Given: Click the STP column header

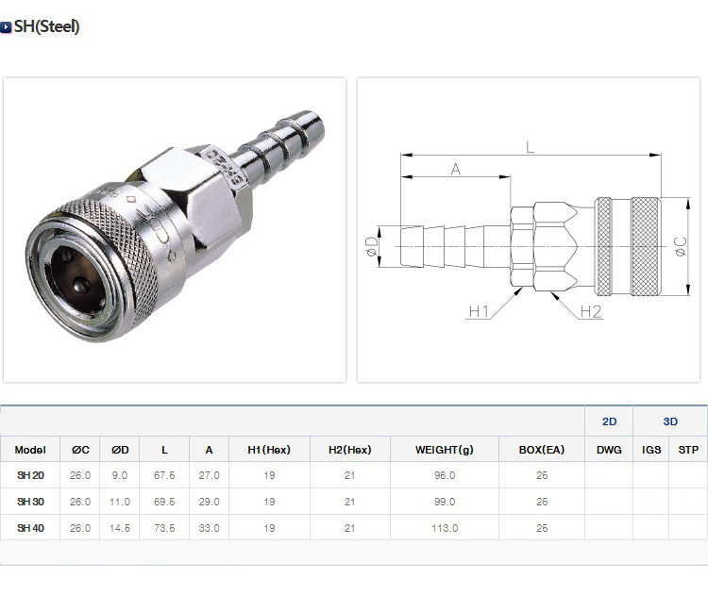Looking at the screenshot, I should click(x=688, y=450).
